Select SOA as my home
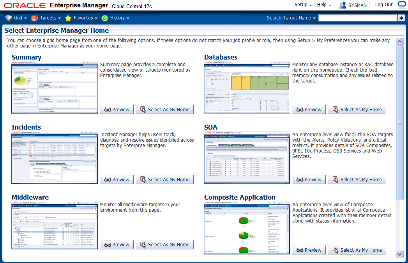The image size is (408, 263). coord(357,180)
